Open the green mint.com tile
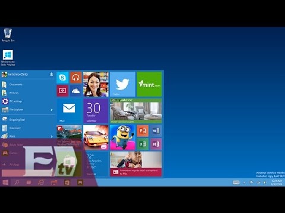Image resolution: width=285 pixels, height=213 pixels. pos(149,84)
